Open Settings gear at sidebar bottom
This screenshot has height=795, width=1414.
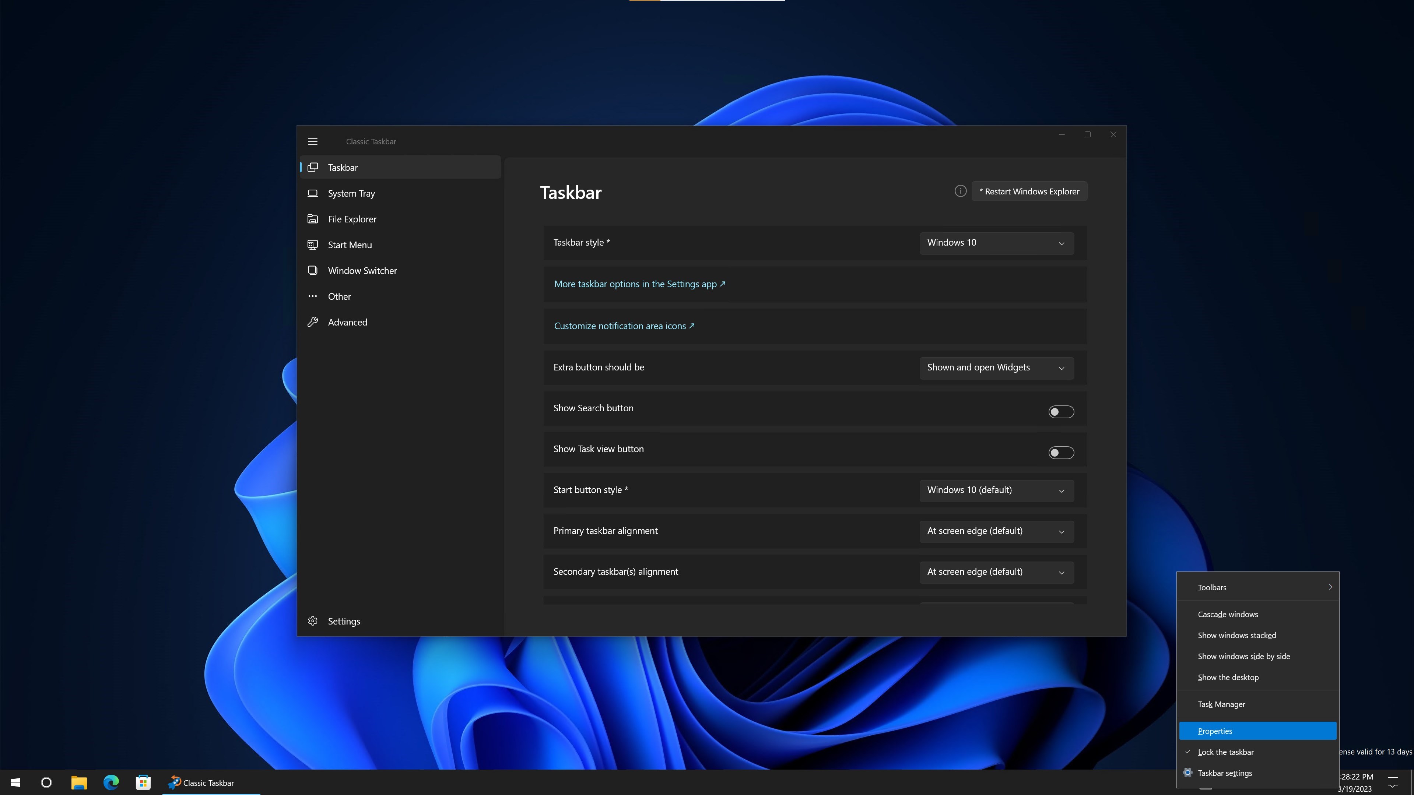tap(344, 621)
